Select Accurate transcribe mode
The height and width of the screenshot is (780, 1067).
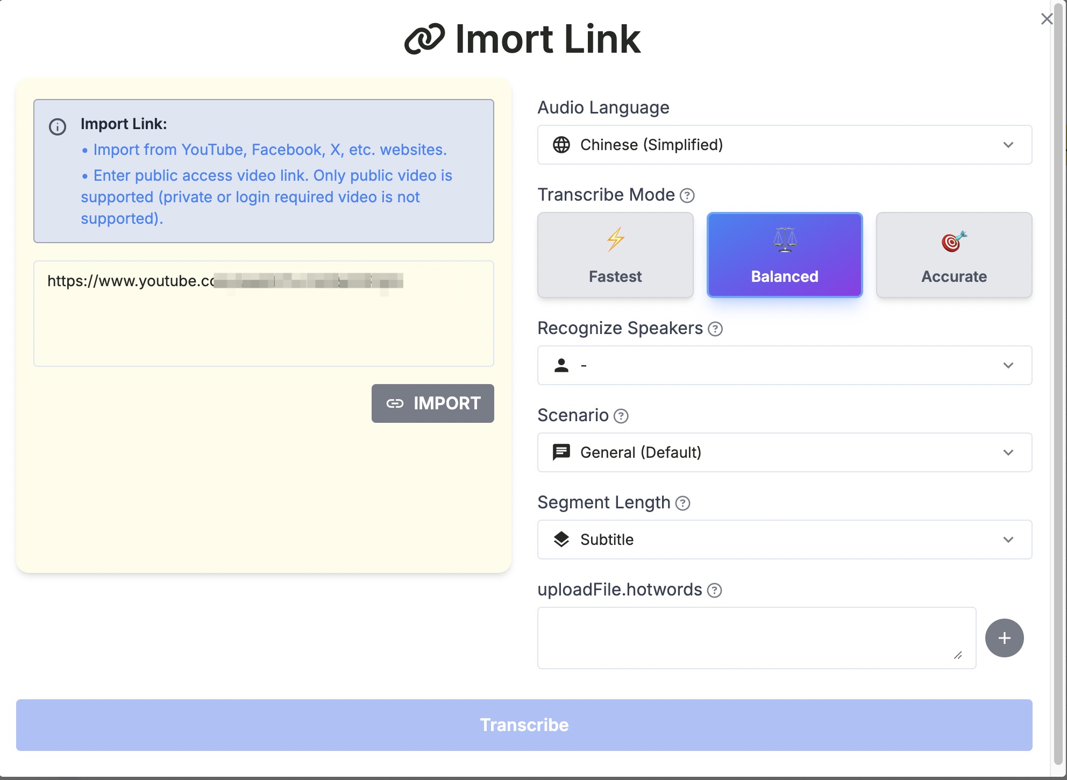tap(954, 255)
